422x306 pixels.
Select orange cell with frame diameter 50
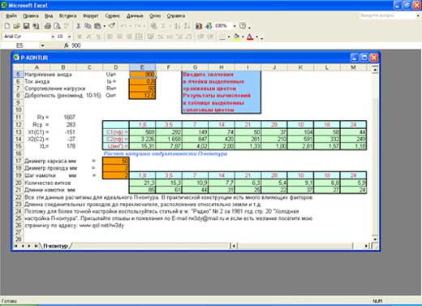(x=116, y=161)
